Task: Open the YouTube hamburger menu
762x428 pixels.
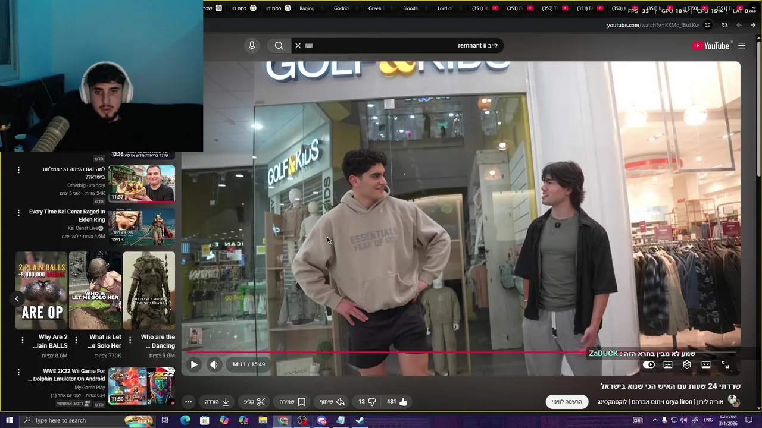Action: click(742, 46)
